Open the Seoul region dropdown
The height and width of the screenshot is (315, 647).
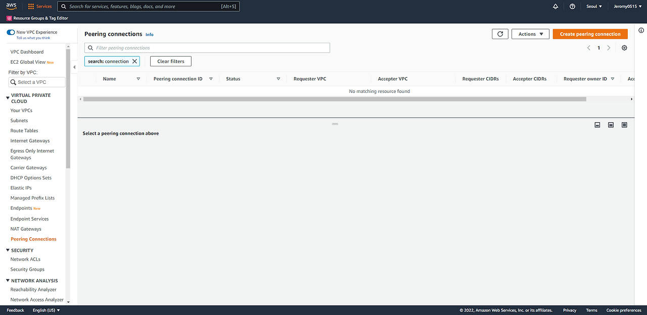pos(593,7)
